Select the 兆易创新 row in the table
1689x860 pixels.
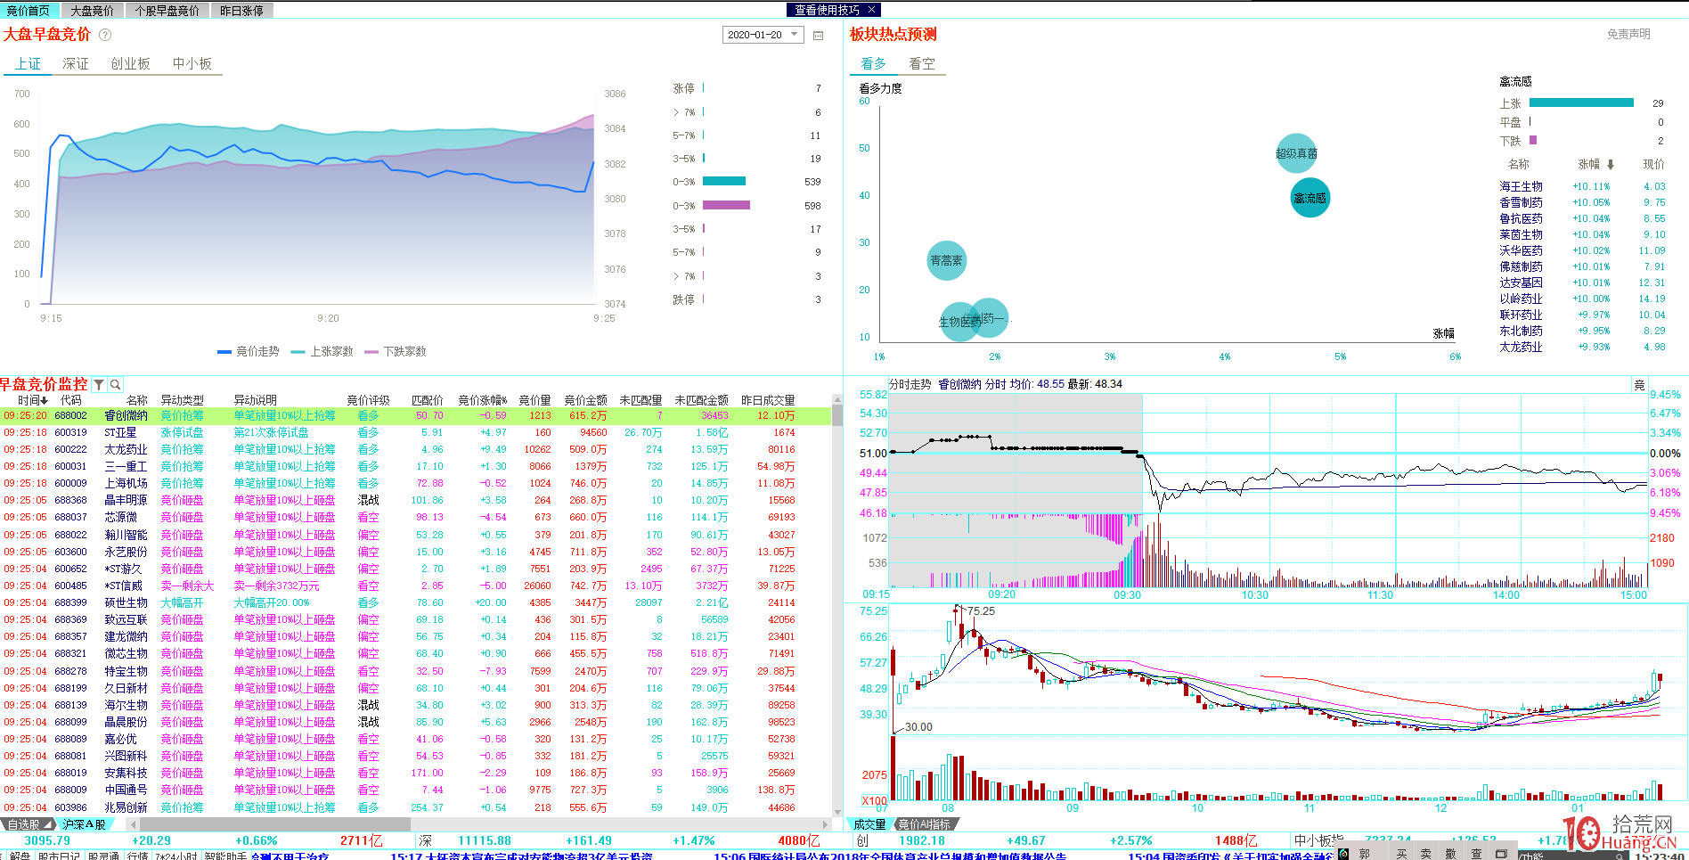(416, 807)
